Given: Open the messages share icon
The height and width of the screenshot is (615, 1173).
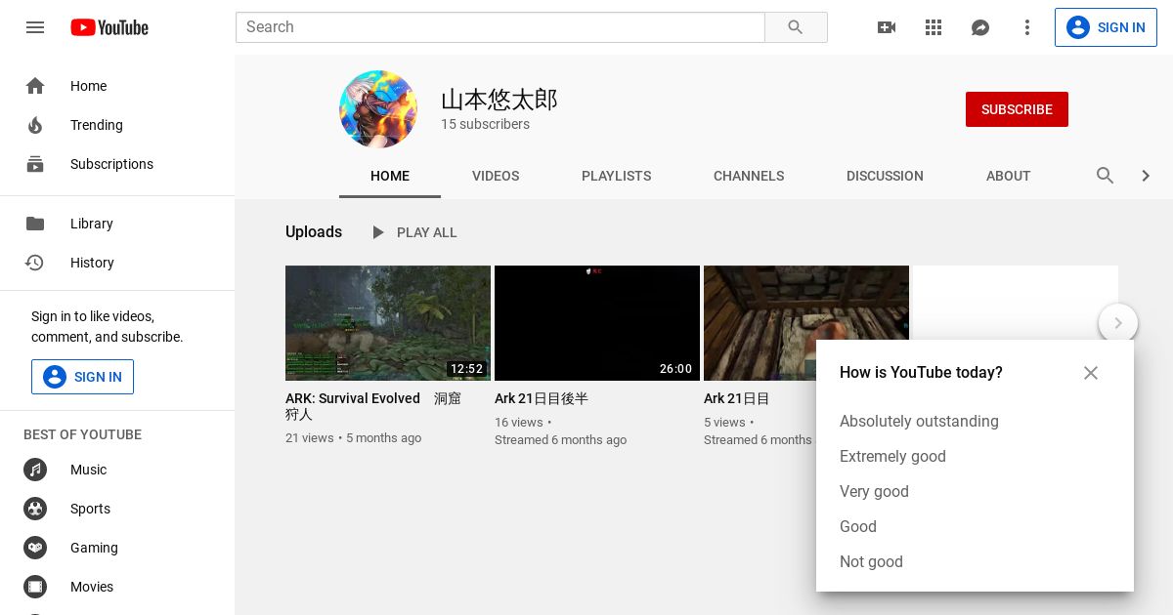Looking at the screenshot, I should [x=980, y=27].
